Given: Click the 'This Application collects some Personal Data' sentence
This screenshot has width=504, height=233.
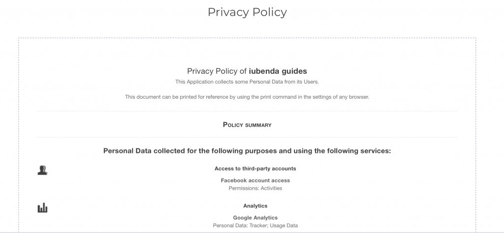Looking at the screenshot, I should pos(247,82).
